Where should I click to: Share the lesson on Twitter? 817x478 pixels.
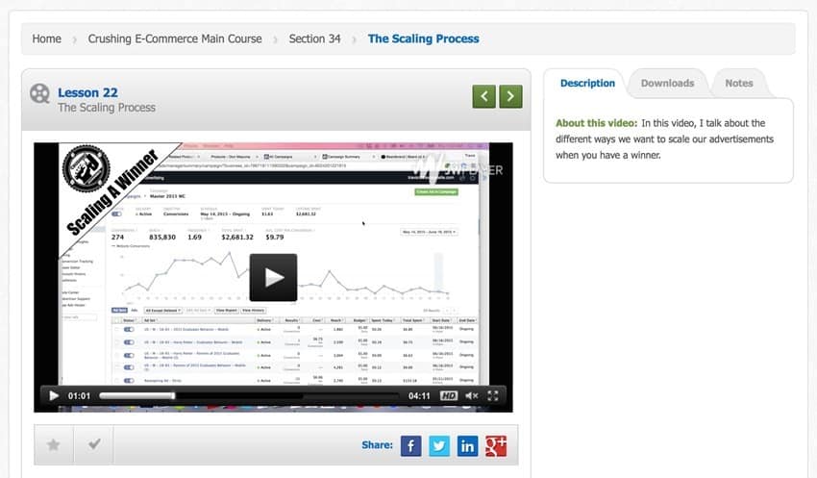coord(439,445)
